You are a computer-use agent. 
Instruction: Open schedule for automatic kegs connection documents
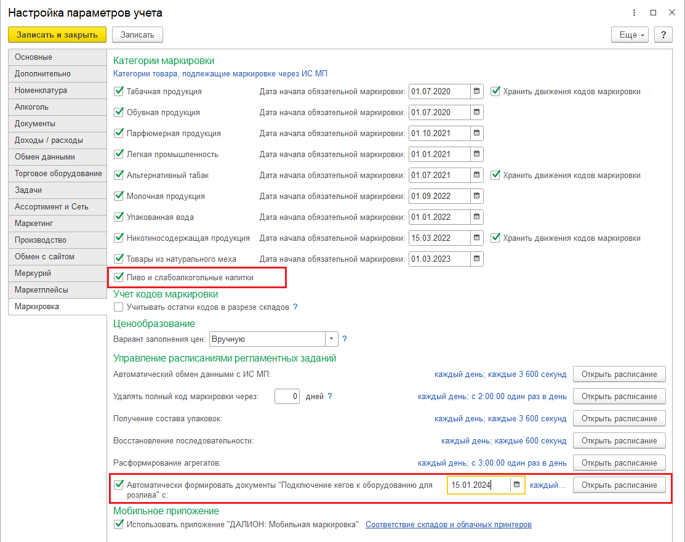[x=619, y=485]
